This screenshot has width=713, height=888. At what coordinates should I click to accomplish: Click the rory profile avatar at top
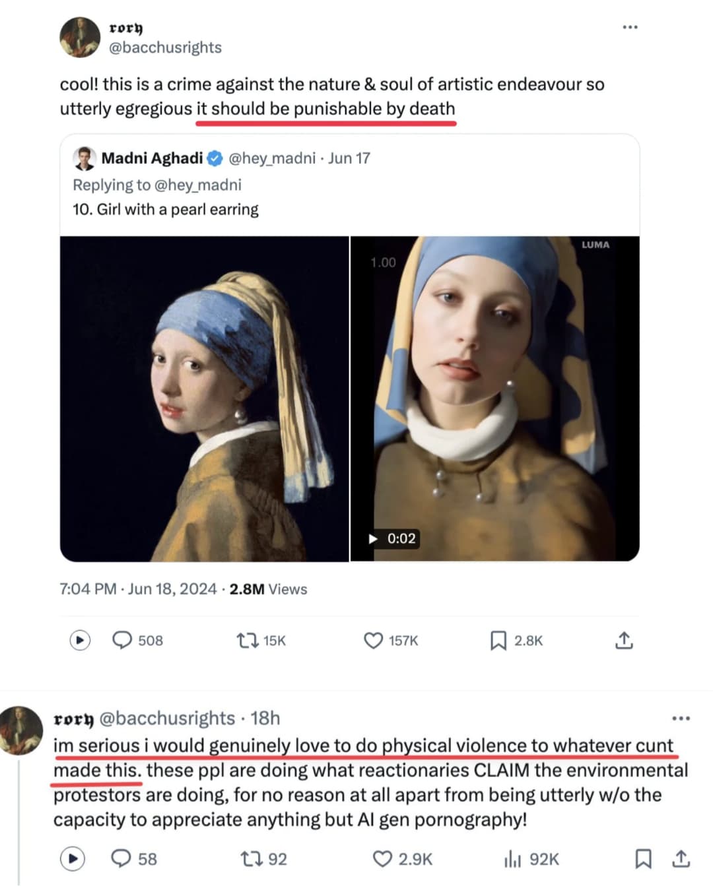coord(80,37)
